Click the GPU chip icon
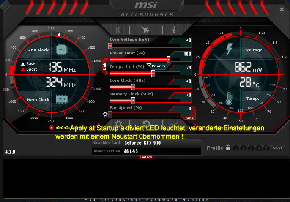 61,50
